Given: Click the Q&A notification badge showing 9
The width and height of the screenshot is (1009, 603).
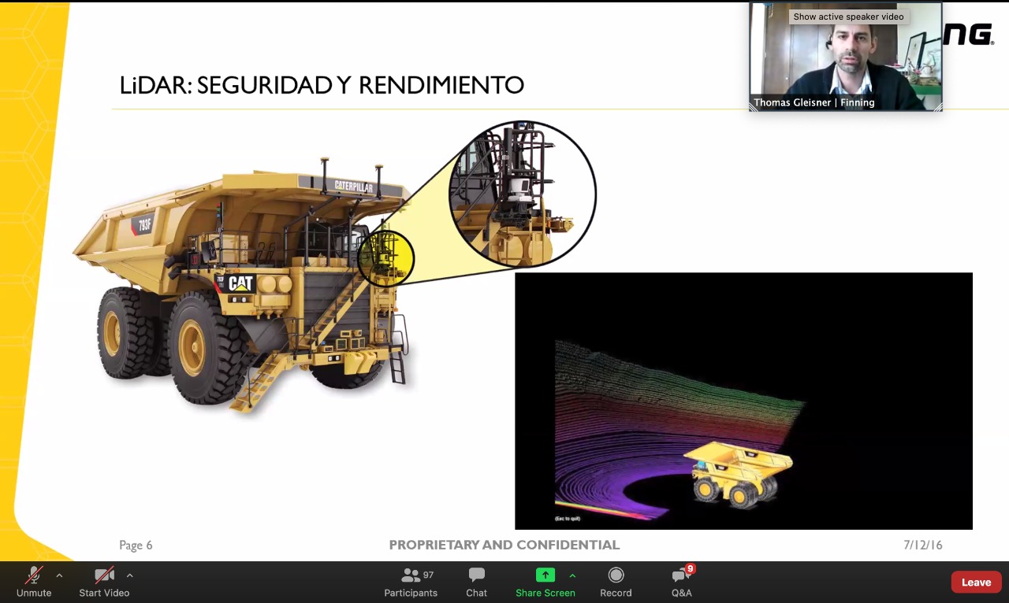Looking at the screenshot, I should coord(691,568).
